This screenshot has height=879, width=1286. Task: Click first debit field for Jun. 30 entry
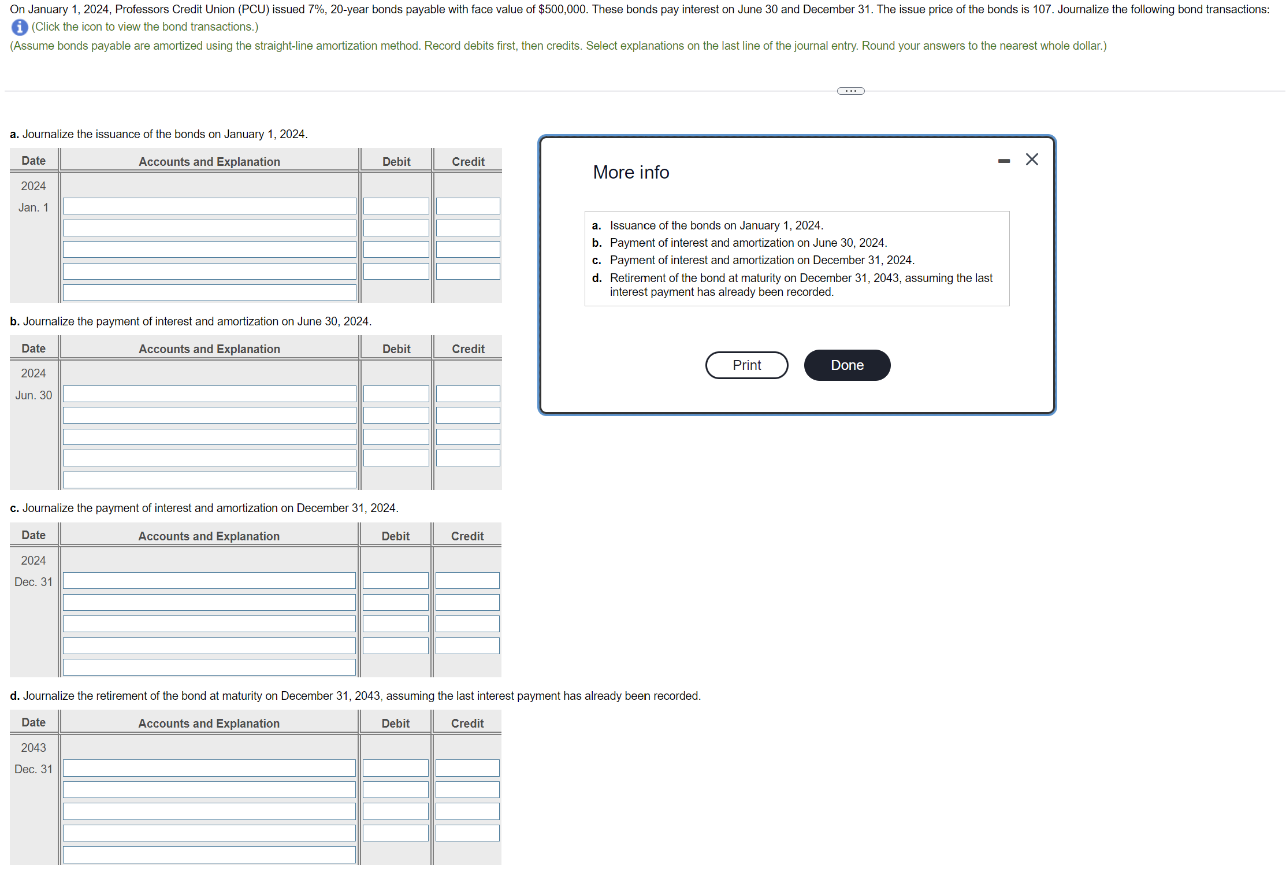(x=396, y=394)
